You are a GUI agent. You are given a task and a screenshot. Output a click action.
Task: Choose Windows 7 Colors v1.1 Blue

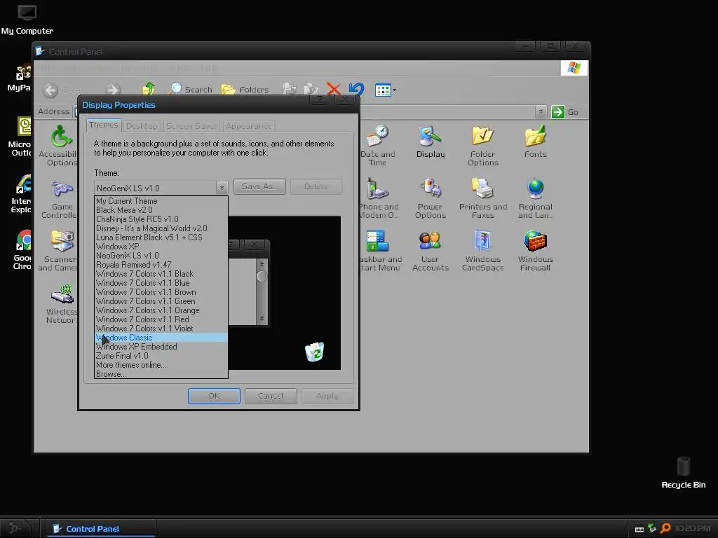(x=161, y=283)
